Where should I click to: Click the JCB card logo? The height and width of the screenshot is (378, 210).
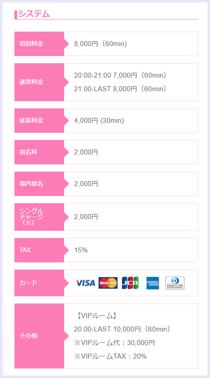coord(130,283)
